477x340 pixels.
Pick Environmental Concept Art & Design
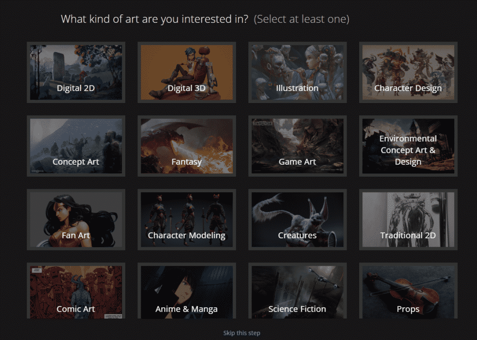(x=408, y=146)
